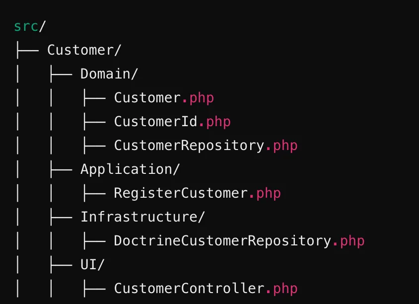The height and width of the screenshot is (304, 419).
Task: Click the branch connector before Domain/
Action: pos(61,74)
